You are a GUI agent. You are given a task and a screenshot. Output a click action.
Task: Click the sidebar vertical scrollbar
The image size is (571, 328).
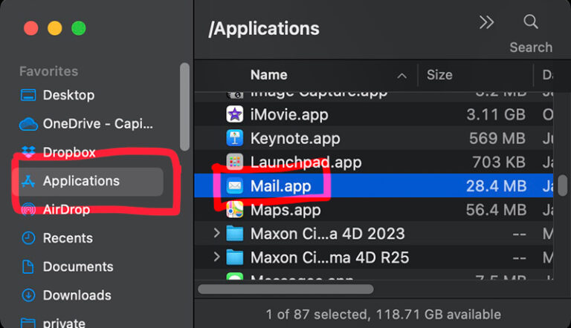(184, 107)
